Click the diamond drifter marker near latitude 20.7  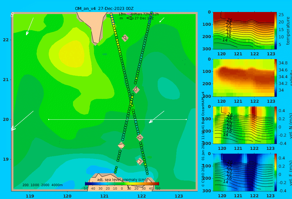(136, 90)
